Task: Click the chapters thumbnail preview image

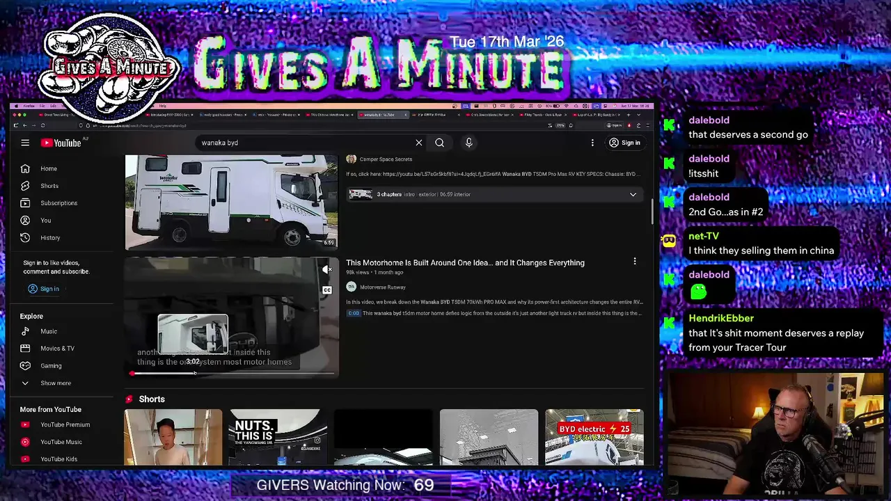Action: (x=360, y=194)
